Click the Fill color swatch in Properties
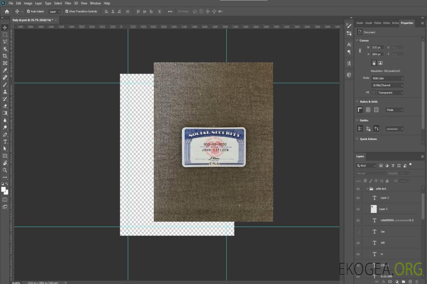The image size is (427, 284). tap(374, 93)
